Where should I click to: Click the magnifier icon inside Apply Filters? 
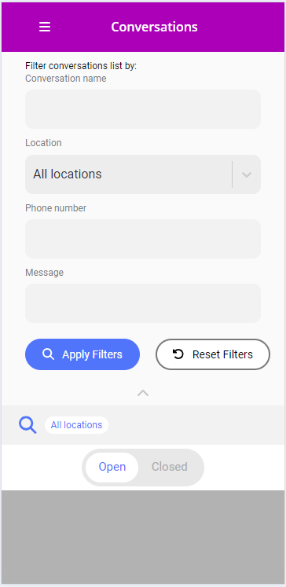[48, 354]
